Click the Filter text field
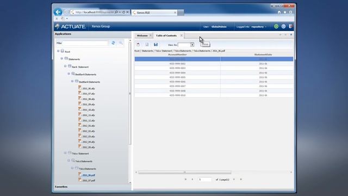Viewport: 348px width, 196px height. point(85,43)
